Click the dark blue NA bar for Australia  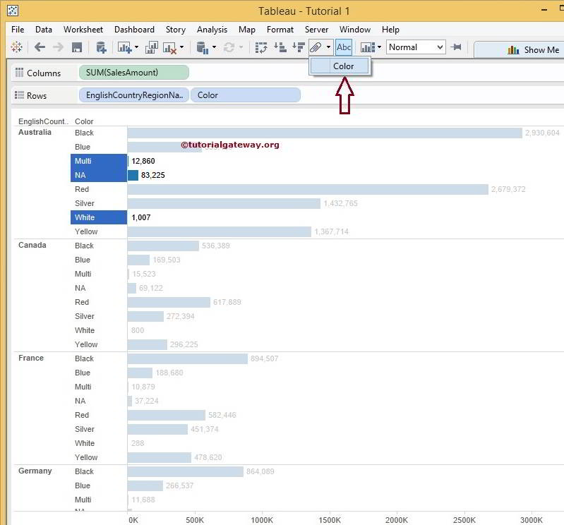point(133,175)
